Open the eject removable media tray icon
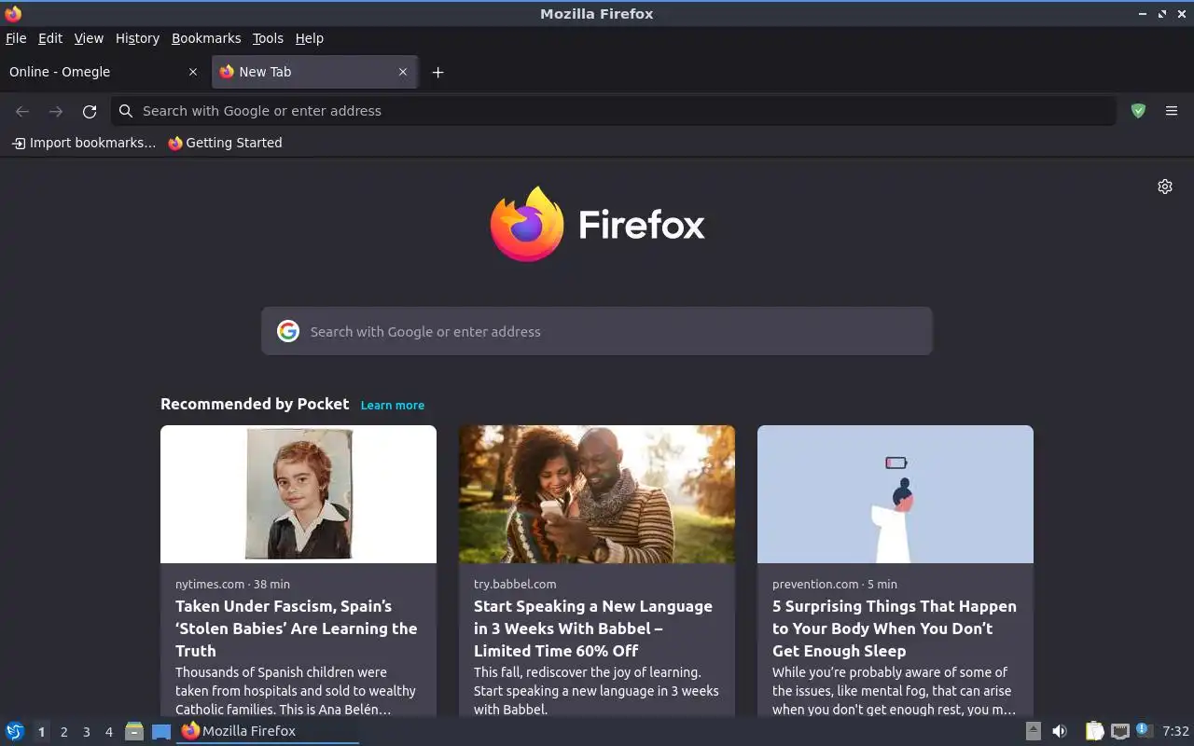Viewport: 1194px width, 746px height. (1033, 731)
